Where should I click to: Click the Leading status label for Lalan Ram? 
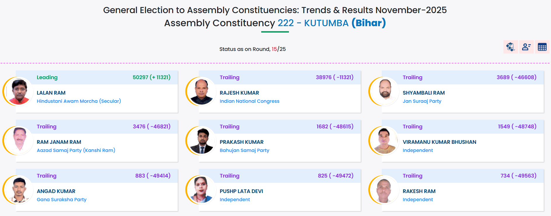tap(47, 77)
